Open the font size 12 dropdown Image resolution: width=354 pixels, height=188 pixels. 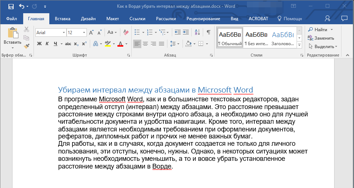(84, 33)
